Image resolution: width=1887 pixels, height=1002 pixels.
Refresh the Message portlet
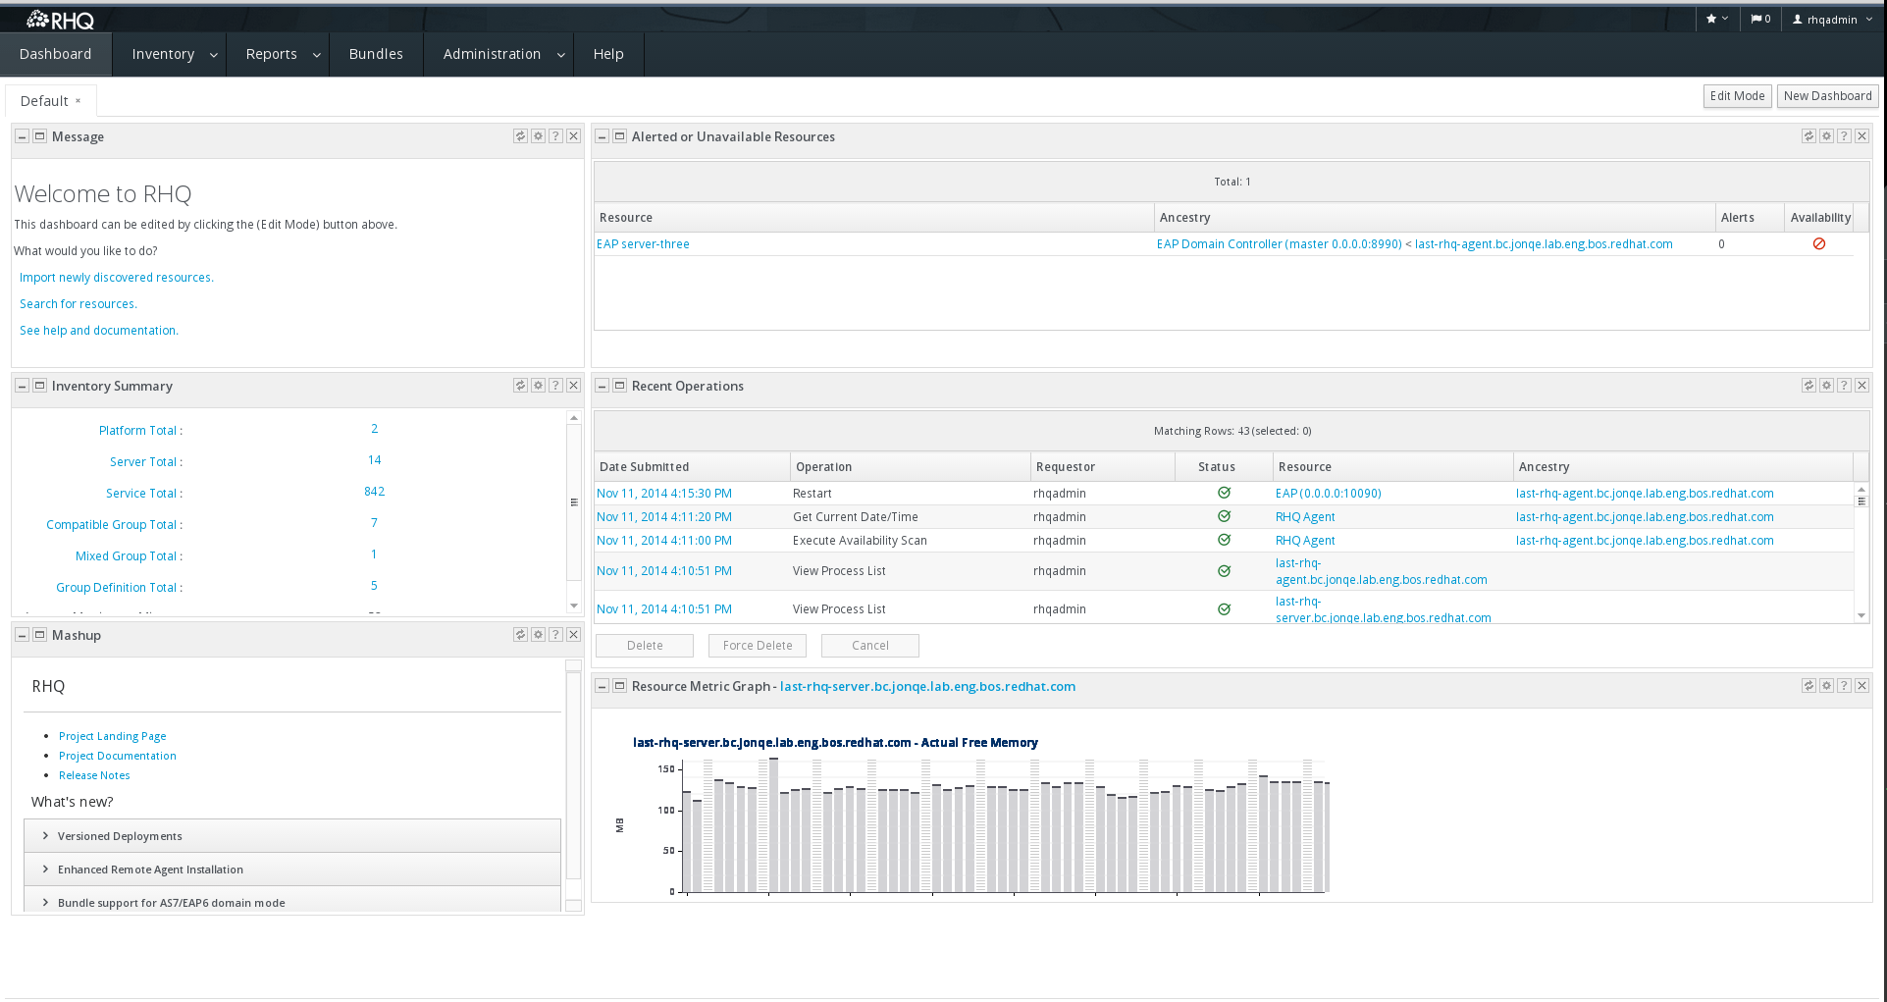coord(520,136)
